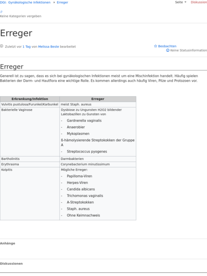Click the 'Papilloma-Viren' list entry

tap(79, 176)
